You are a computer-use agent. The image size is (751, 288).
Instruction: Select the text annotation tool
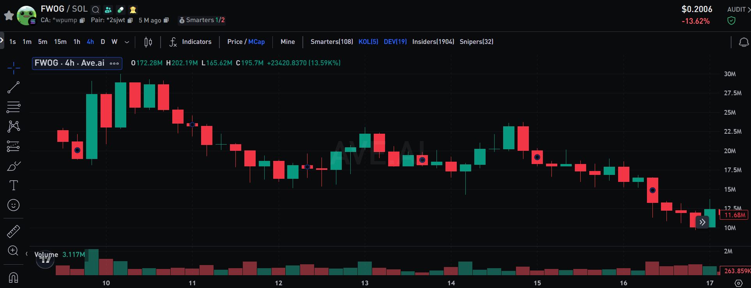pos(13,185)
